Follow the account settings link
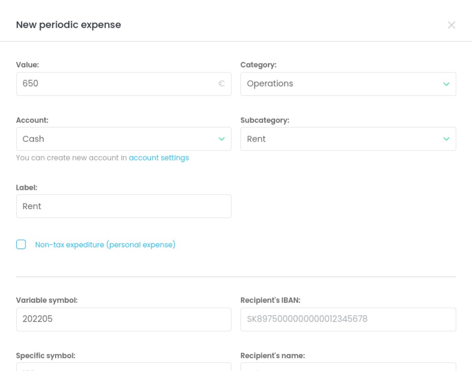 pos(159,158)
